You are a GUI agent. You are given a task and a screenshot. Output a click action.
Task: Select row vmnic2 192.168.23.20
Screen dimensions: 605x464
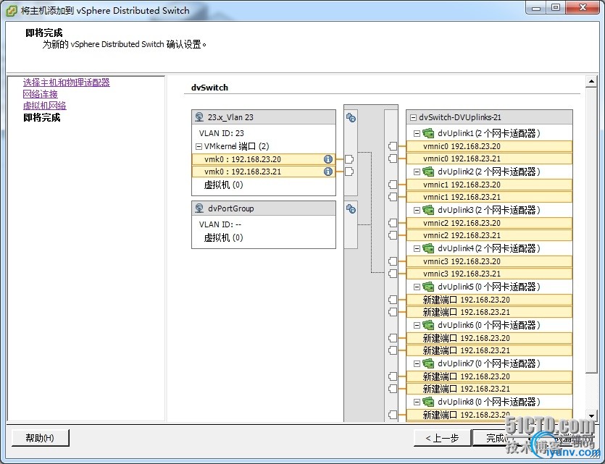[489, 223]
